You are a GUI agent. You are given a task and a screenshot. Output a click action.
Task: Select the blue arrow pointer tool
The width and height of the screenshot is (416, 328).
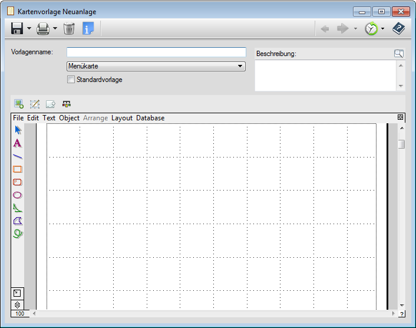18,130
